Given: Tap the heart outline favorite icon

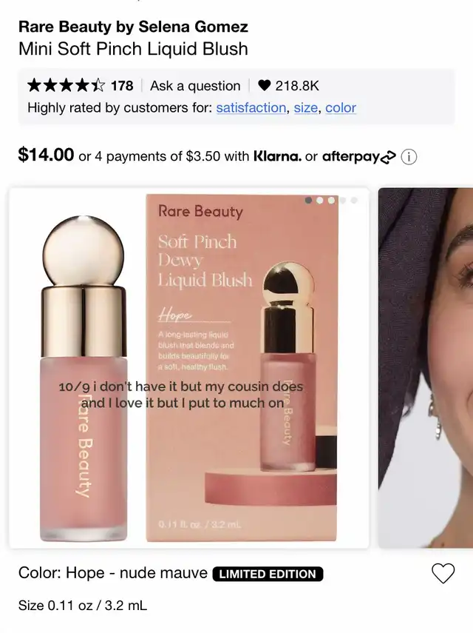Looking at the screenshot, I should pyautogui.click(x=443, y=573).
